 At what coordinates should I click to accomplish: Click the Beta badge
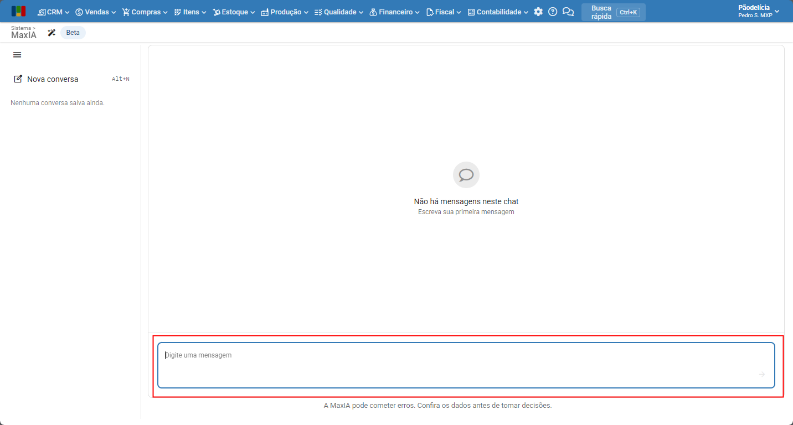coord(73,33)
